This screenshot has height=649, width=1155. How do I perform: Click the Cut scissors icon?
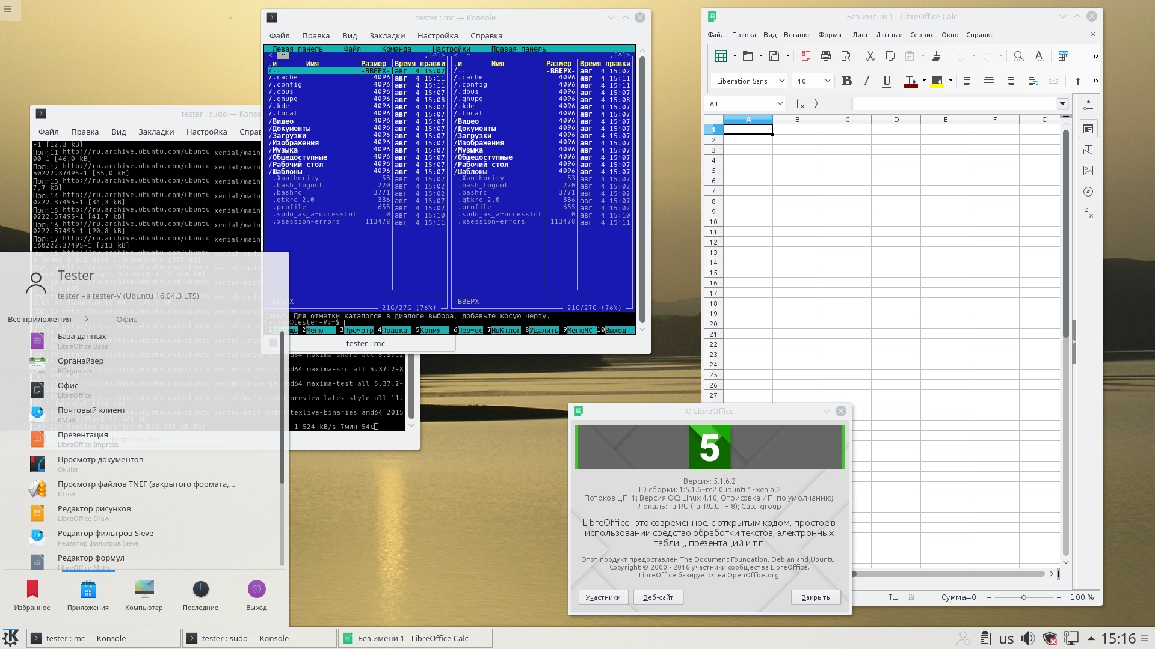tap(870, 56)
